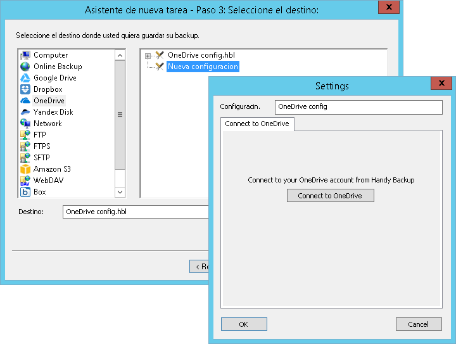The width and height of the screenshot is (456, 344).
Task: Select the WebDAV icon
Action: [x=25, y=181]
